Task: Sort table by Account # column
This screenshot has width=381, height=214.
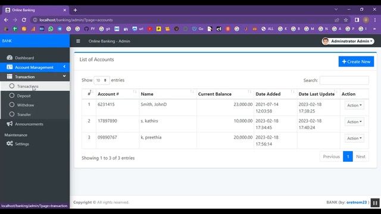Action: [x=117, y=94]
